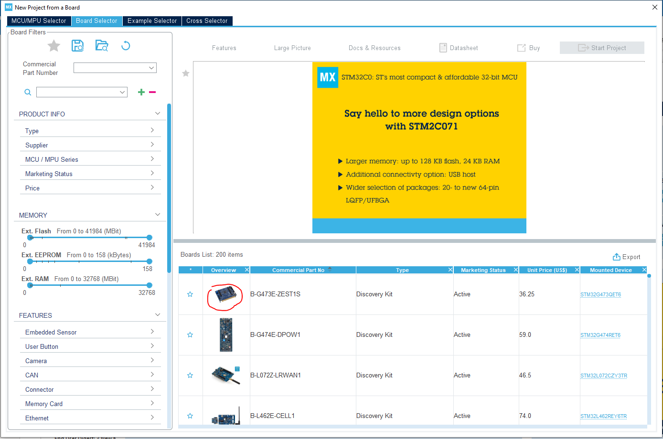Remove the Marketing Status column filter
The image size is (663, 439).
click(x=515, y=270)
